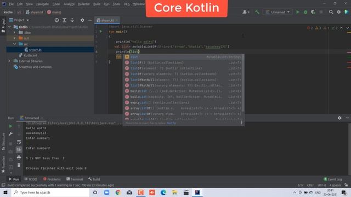Expand the out folder
351x197 pixels.
point(15,38)
